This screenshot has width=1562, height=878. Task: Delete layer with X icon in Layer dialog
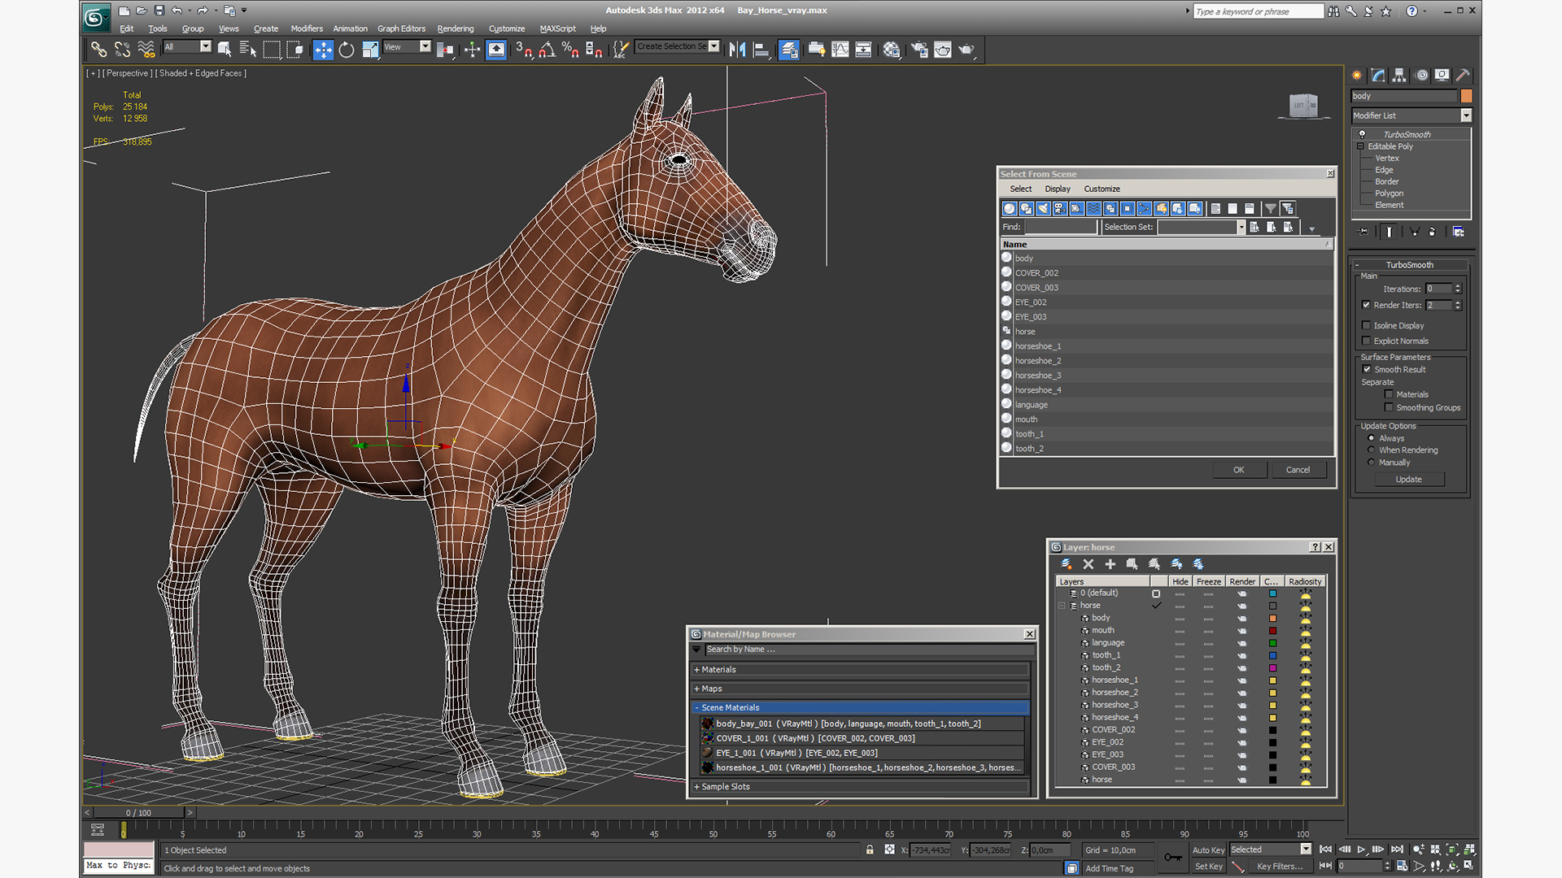pos(1089,564)
